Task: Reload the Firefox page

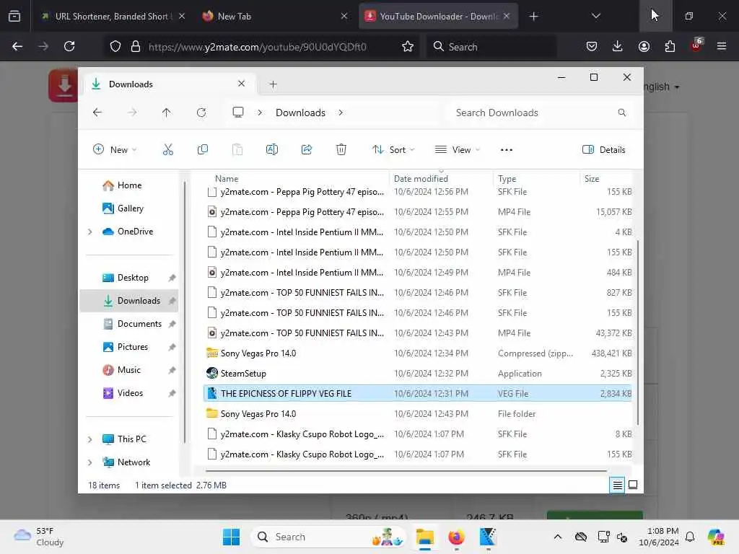Action: [69, 47]
